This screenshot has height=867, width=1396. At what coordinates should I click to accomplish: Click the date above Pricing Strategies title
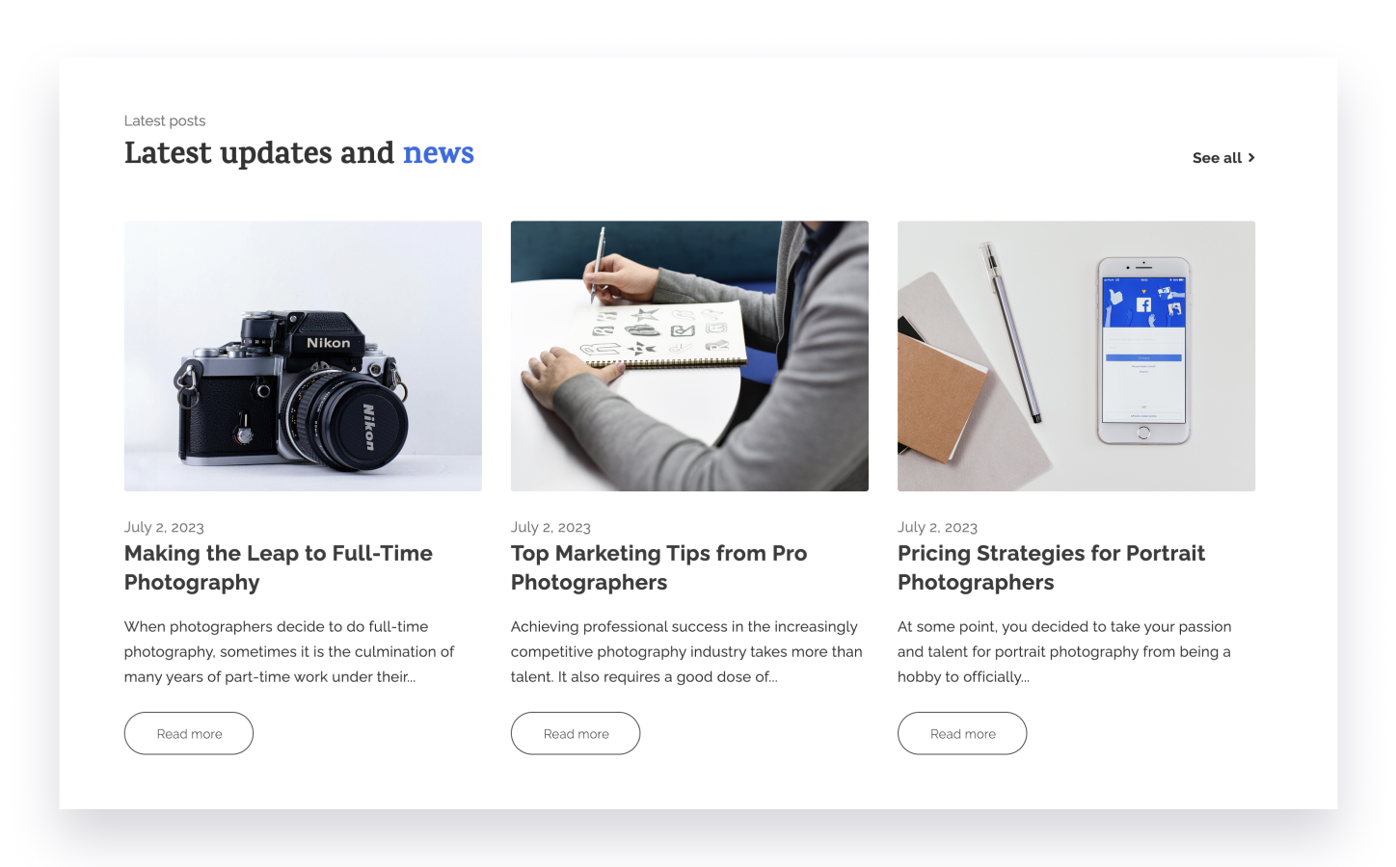click(937, 527)
